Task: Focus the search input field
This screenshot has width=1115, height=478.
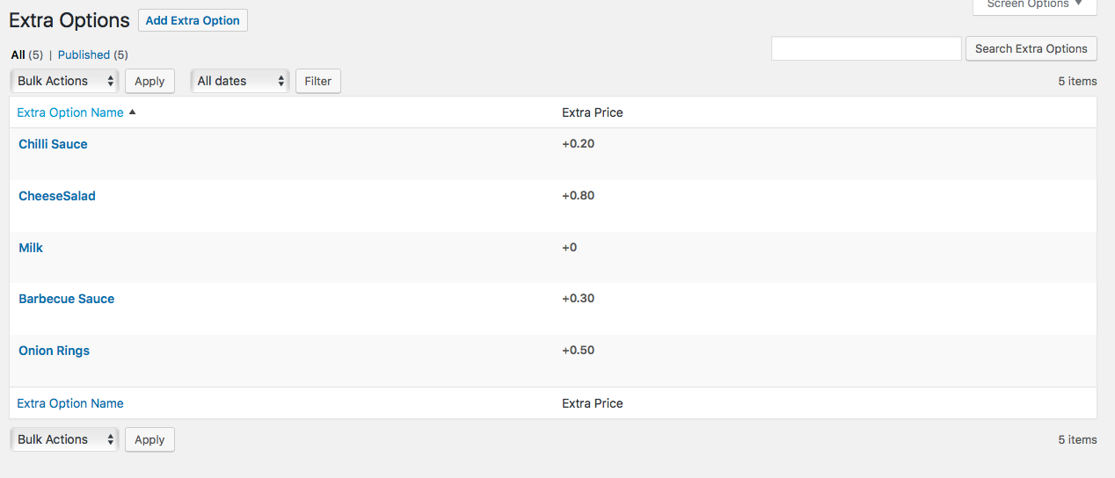Action: point(866,48)
